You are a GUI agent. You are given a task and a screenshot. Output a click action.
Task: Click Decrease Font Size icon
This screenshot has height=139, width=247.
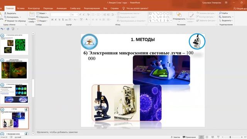(x=84, y=15)
